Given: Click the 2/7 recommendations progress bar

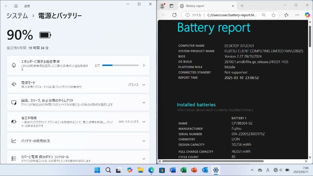Looking at the screenshot, I should (121, 65).
